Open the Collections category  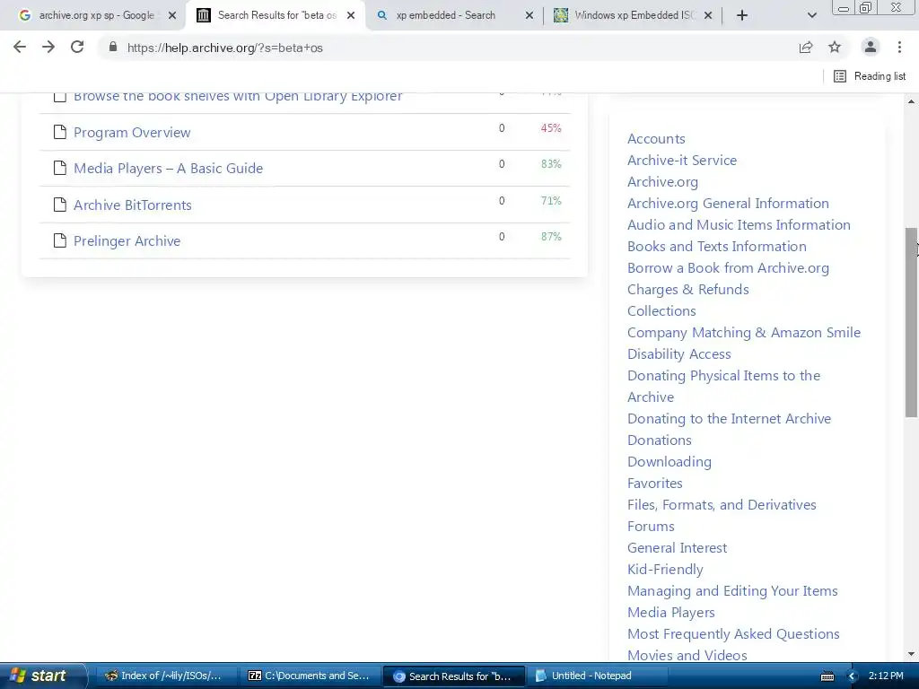click(x=661, y=311)
